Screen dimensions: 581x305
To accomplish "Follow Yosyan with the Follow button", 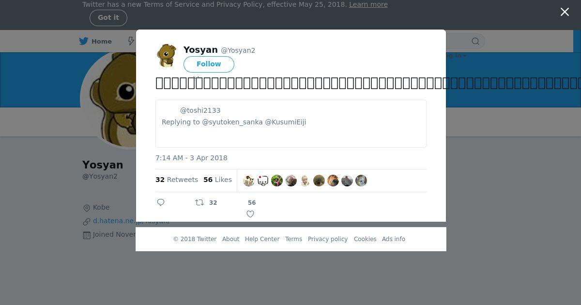I will pos(209,64).
